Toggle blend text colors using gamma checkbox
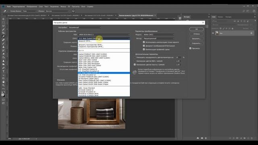 click(x=135, y=64)
